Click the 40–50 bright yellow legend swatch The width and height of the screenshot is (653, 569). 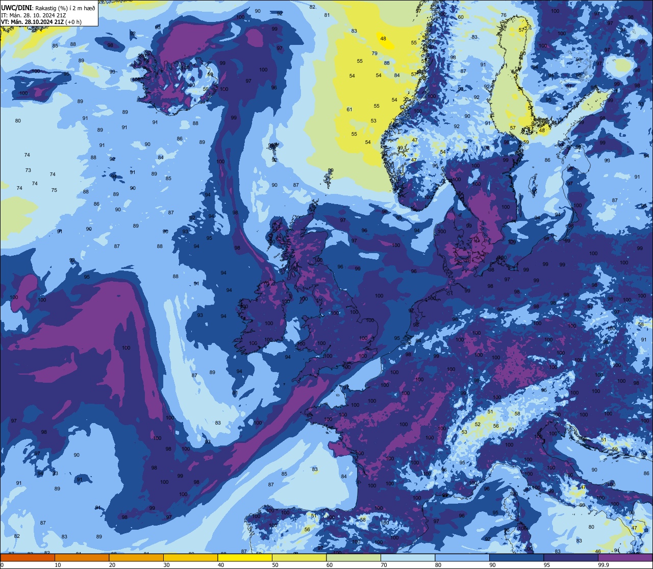tap(245, 557)
